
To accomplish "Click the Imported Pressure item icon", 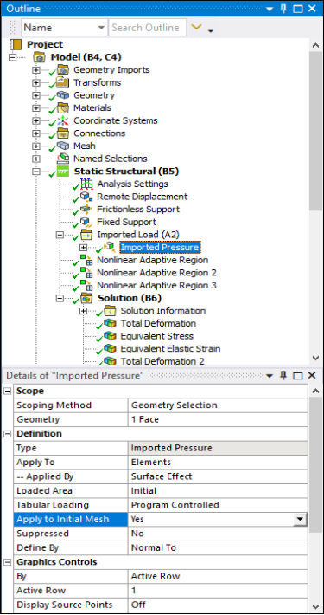I will [x=110, y=247].
